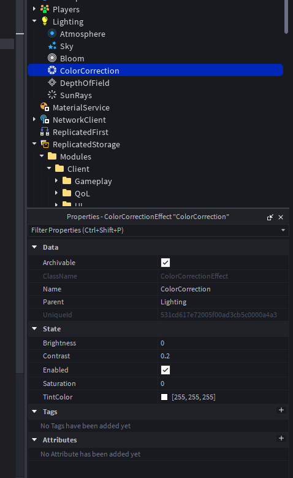Image resolution: width=293 pixels, height=478 pixels.
Task: Select ReplicatedFirst in the explorer
Action: click(80, 132)
